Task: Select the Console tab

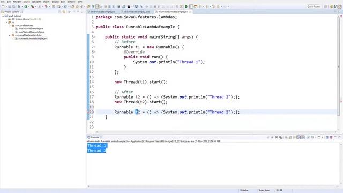Action: [x=94, y=137]
